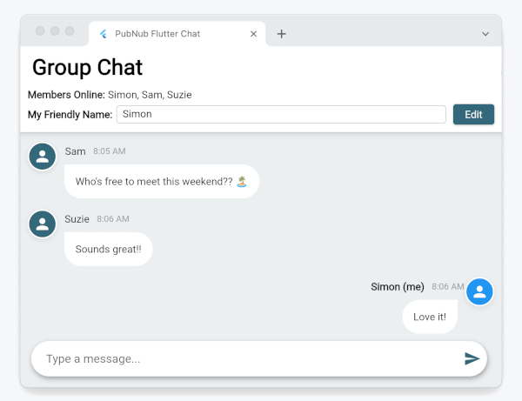Open a new browser tab with plus
The image size is (522, 401).
282,34
